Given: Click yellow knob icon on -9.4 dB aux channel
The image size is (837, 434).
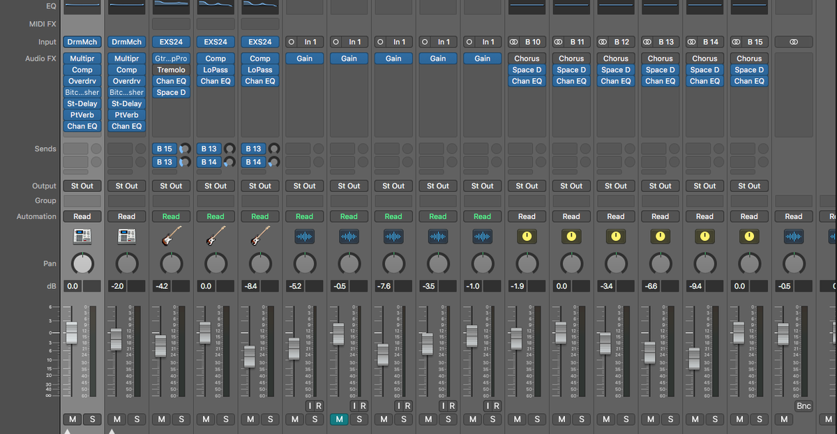Looking at the screenshot, I should click(704, 237).
